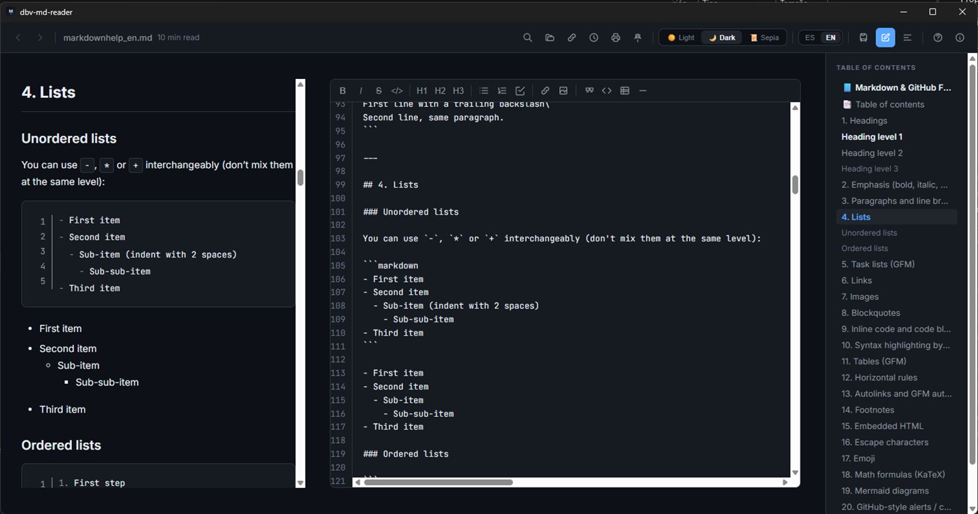The width and height of the screenshot is (978, 514).
Task: Click the pin icon
Action: click(638, 38)
